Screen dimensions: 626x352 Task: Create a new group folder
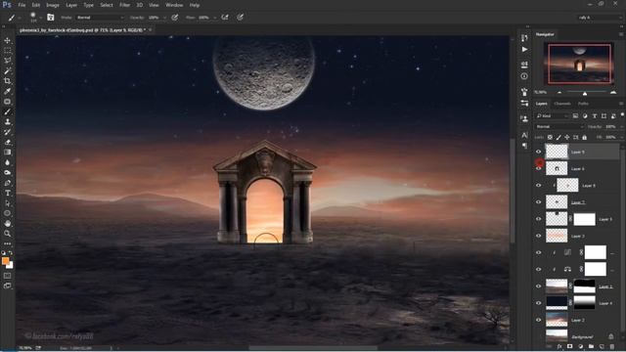[x=591, y=346]
